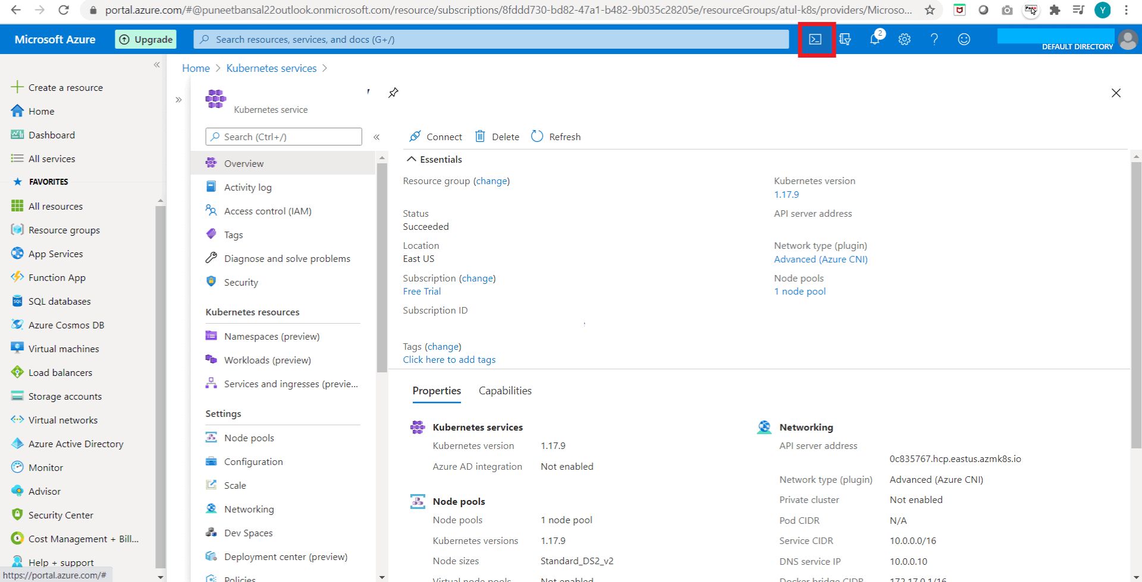Open Dev Spaces under Settings
Screen dimensions: 1142x582
239,533
